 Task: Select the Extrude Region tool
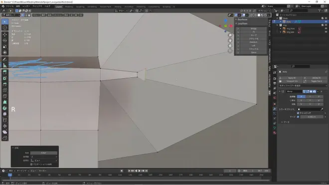pos(5,72)
